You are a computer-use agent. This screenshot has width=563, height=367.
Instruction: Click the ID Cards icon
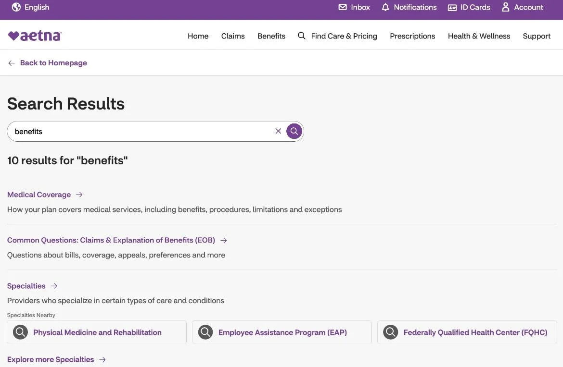[452, 8]
